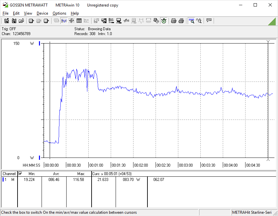Open the Options menu
Image resolution: width=278 pixels, height=216 pixels.
click(x=59, y=13)
